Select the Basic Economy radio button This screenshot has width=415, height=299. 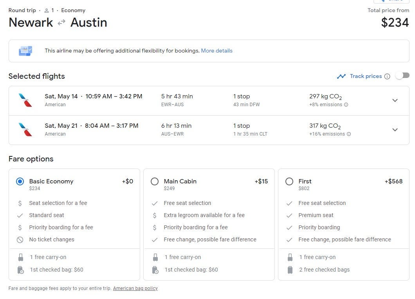20,181
